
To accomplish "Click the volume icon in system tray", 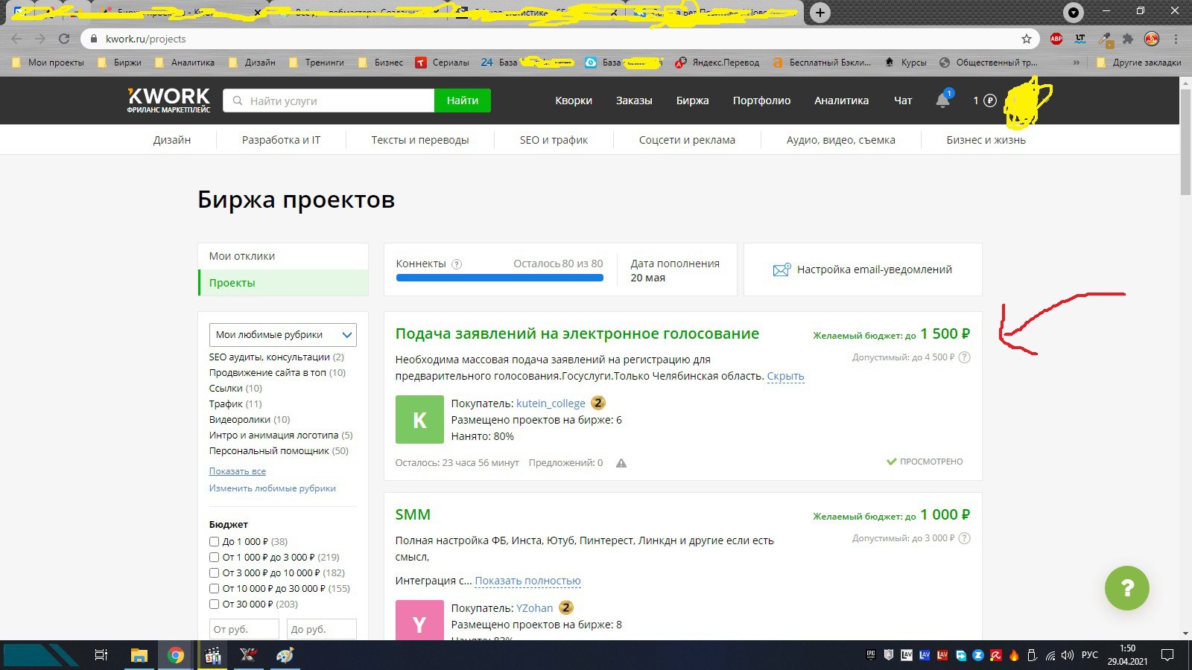I will 1068,655.
